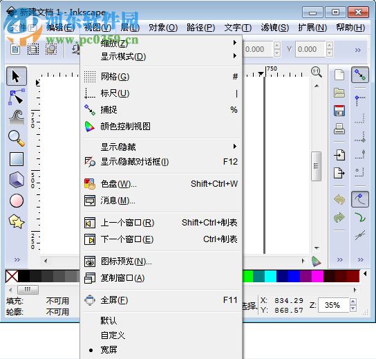
Task: Toggle 网格(G) grid menu item
Action: [x=161, y=77]
